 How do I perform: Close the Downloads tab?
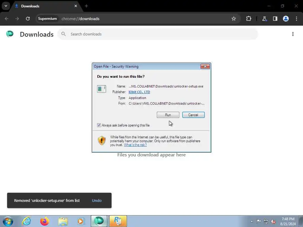click(76, 6)
